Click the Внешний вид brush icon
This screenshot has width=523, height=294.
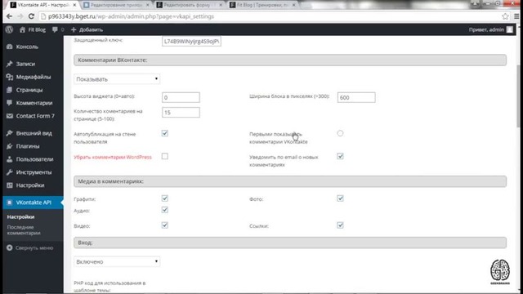click(9, 133)
